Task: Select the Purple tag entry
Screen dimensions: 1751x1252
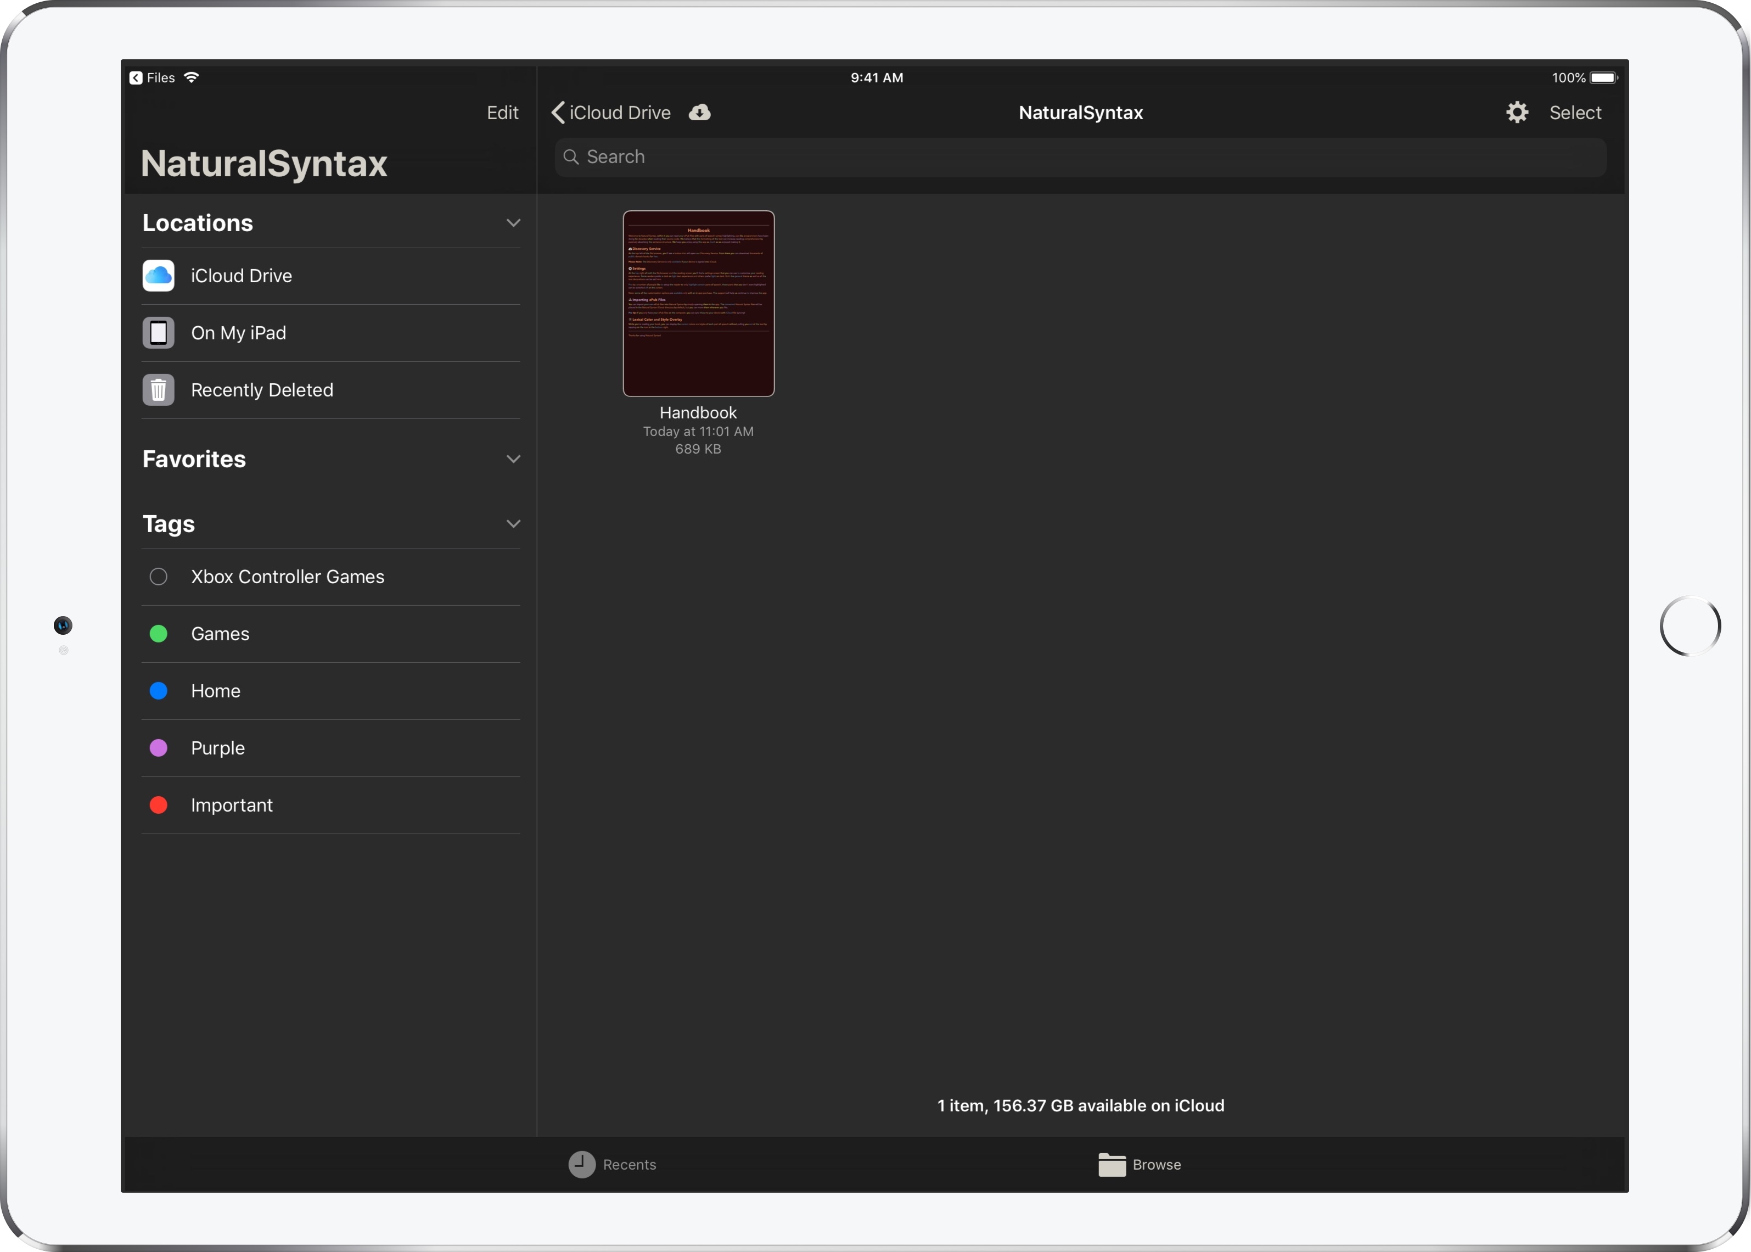Action: [x=217, y=748]
